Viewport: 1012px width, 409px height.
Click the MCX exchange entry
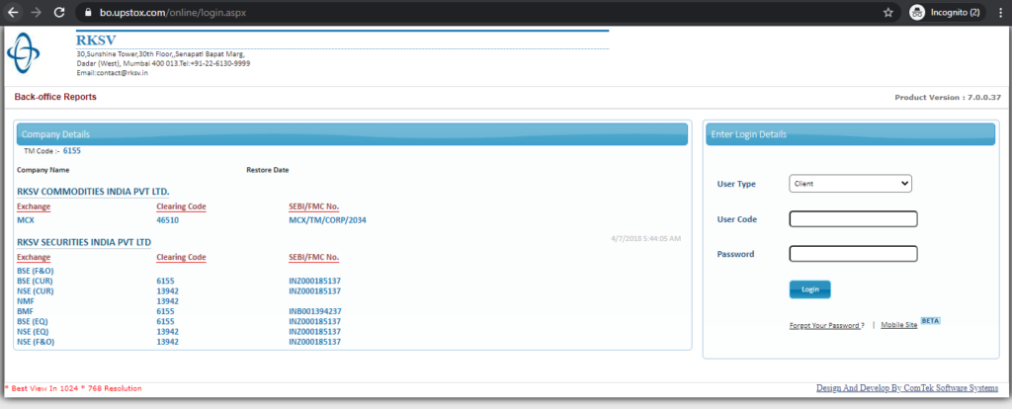[25, 220]
